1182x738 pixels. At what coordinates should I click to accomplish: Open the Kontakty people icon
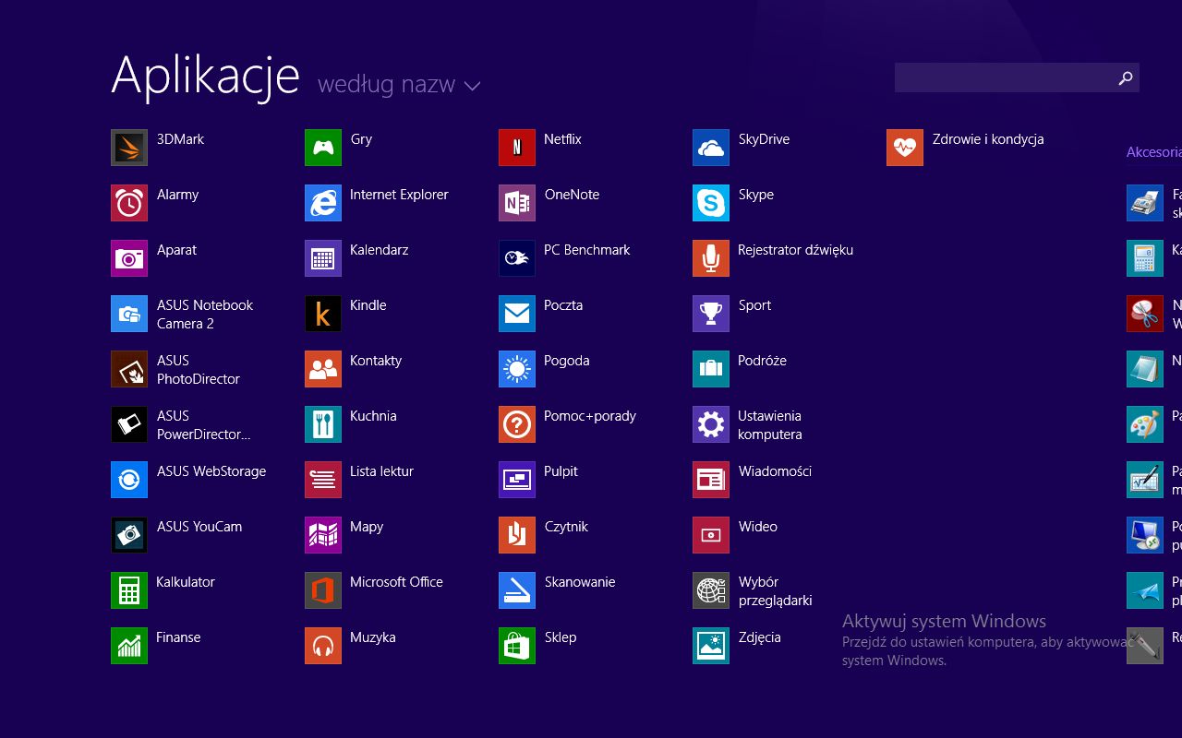(323, 369)
